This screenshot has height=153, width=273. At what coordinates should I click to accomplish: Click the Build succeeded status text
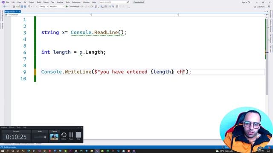point(10,147)
